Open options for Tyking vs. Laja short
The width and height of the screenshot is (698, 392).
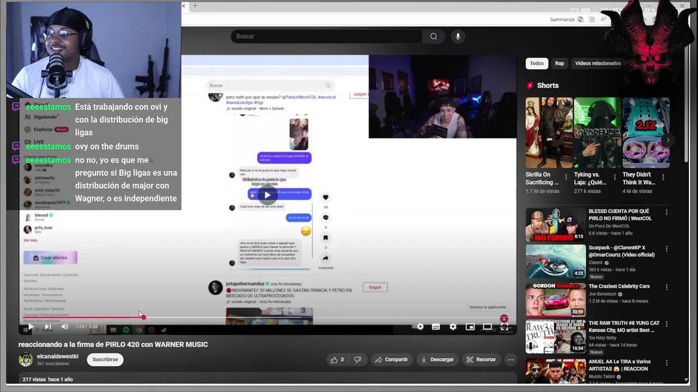pos(615,177)
